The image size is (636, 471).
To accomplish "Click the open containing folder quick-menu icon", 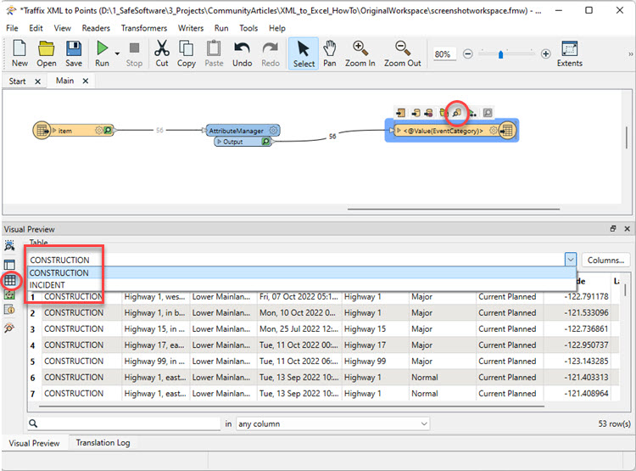I will [443, 113].
